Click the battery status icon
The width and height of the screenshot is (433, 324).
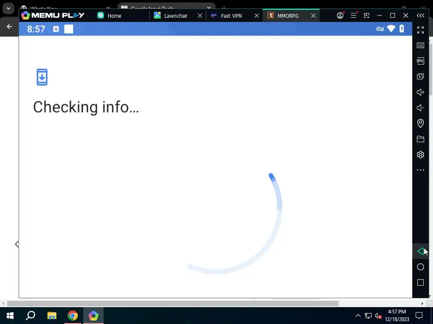pos(402,29)
